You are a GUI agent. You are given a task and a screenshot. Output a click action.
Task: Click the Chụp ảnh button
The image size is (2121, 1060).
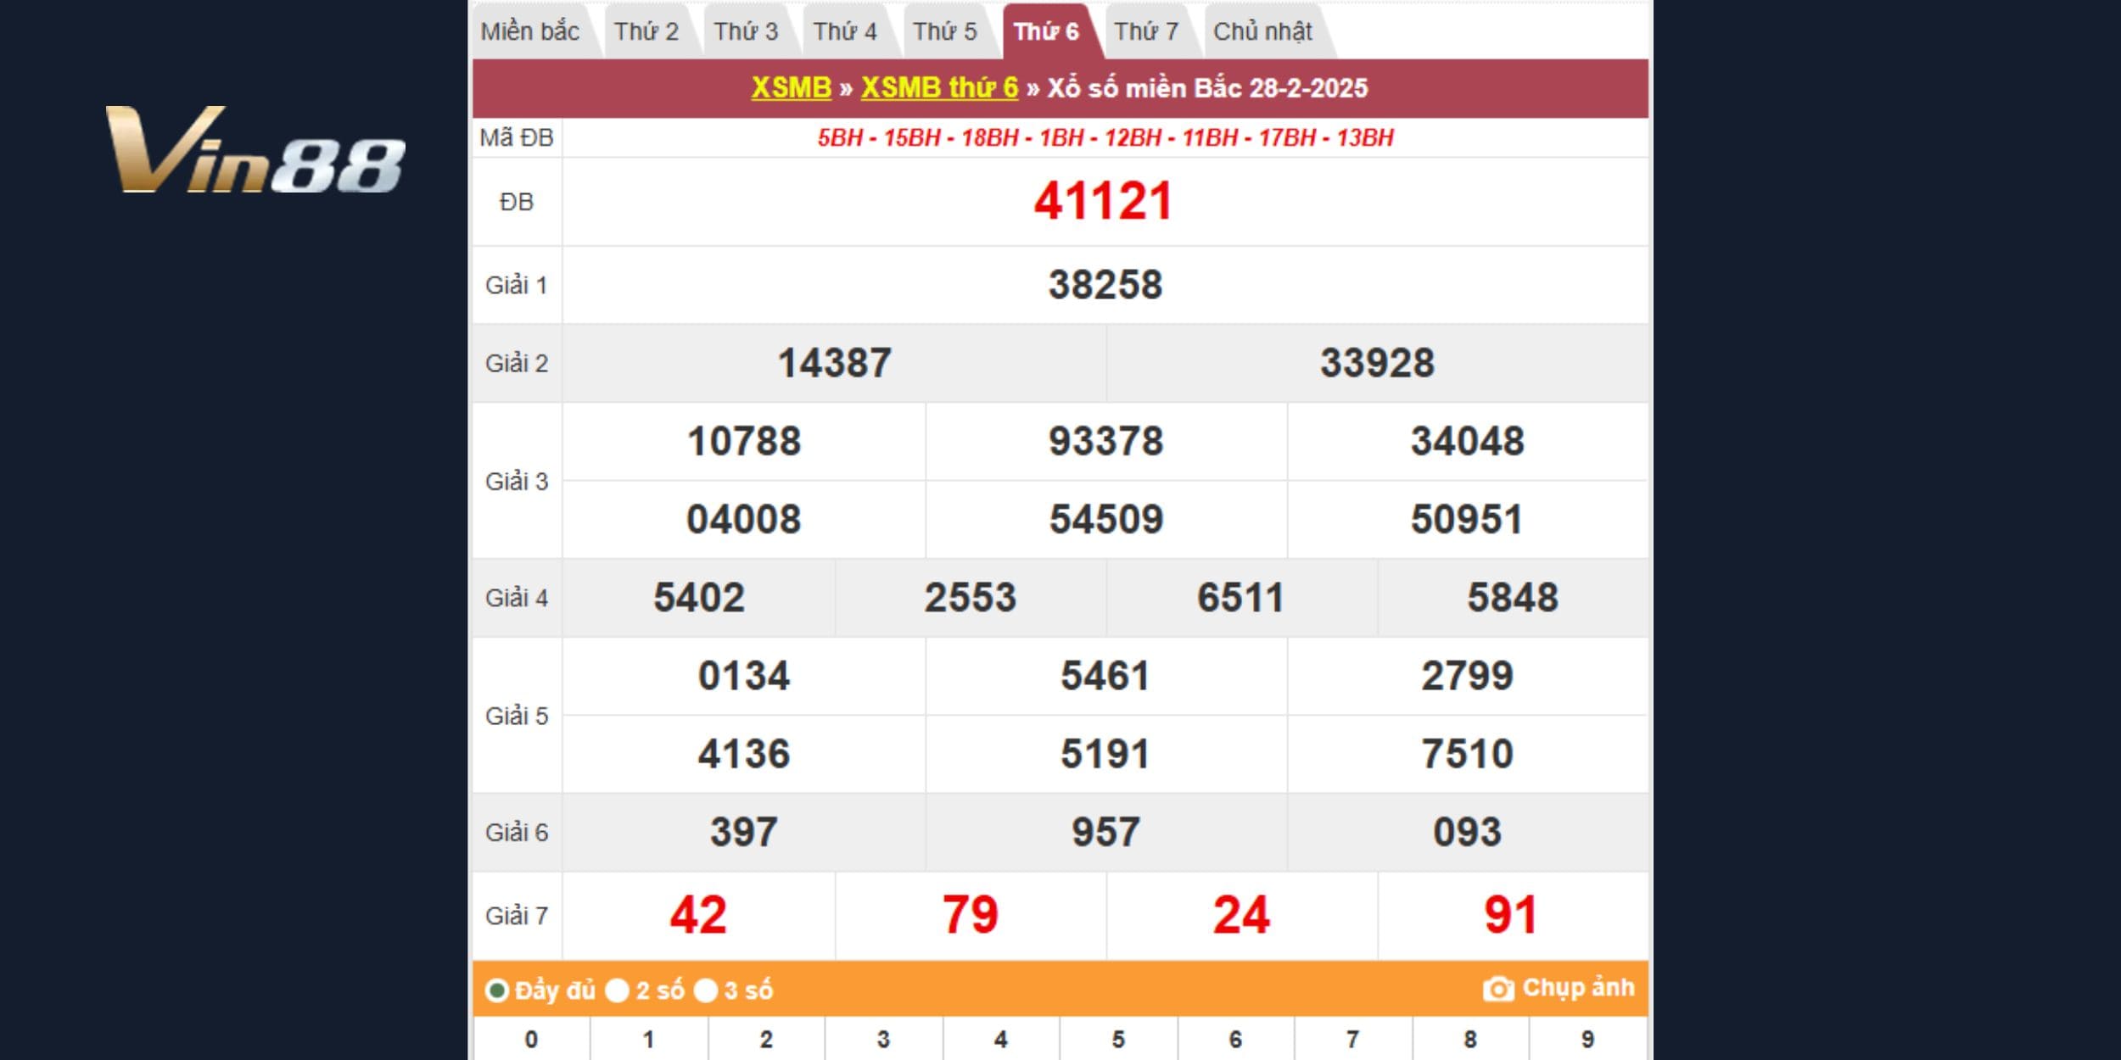pos(1577,988)
